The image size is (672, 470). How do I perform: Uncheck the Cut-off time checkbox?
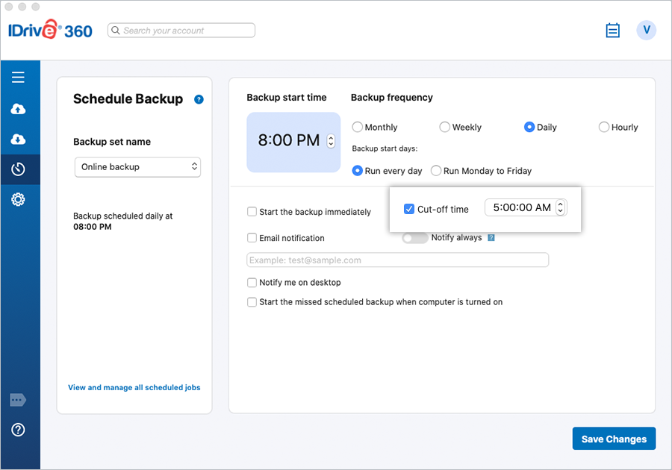408,209
